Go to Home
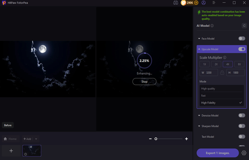Image resolution: width=249 pixels, height=160 pixels. pyautogui.click(x=10, y=139)
